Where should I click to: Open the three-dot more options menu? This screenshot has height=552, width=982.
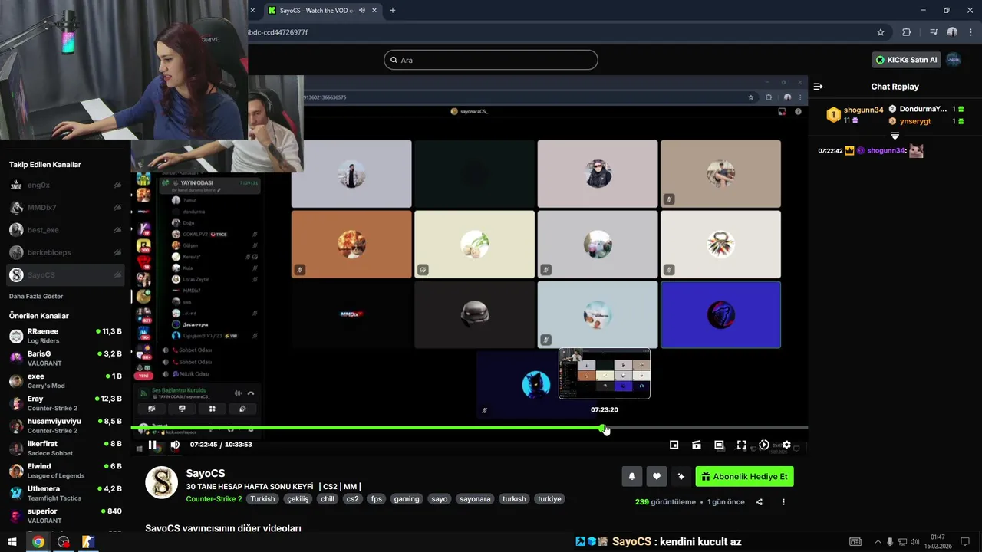click(783, 502)
